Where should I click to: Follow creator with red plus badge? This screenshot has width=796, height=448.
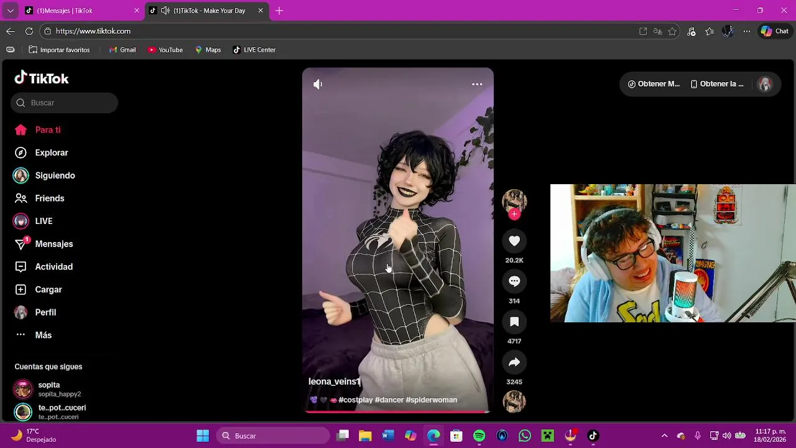click(x=514, y=214)
